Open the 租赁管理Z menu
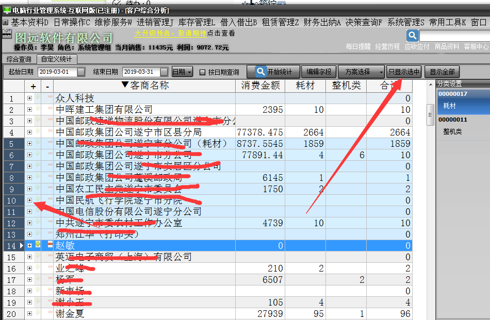Image resolution: width=490 pixels, height=320 pixels. click(280, 23)
